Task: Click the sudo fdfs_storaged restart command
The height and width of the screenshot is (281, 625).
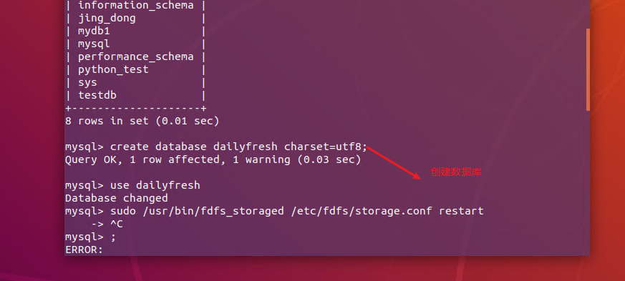Action: [x=297, y=211]
